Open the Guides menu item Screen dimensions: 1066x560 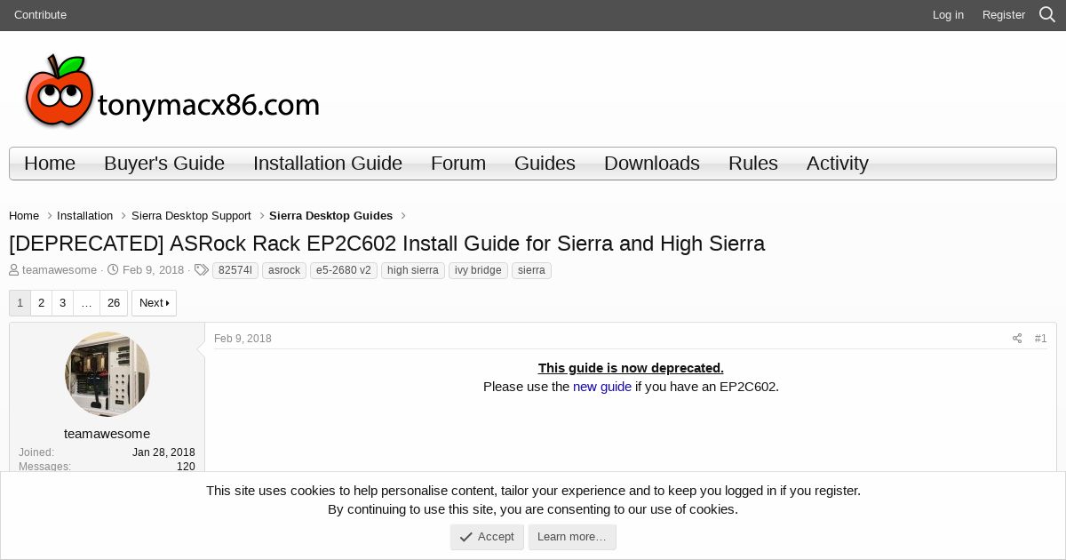click(545, 164)
